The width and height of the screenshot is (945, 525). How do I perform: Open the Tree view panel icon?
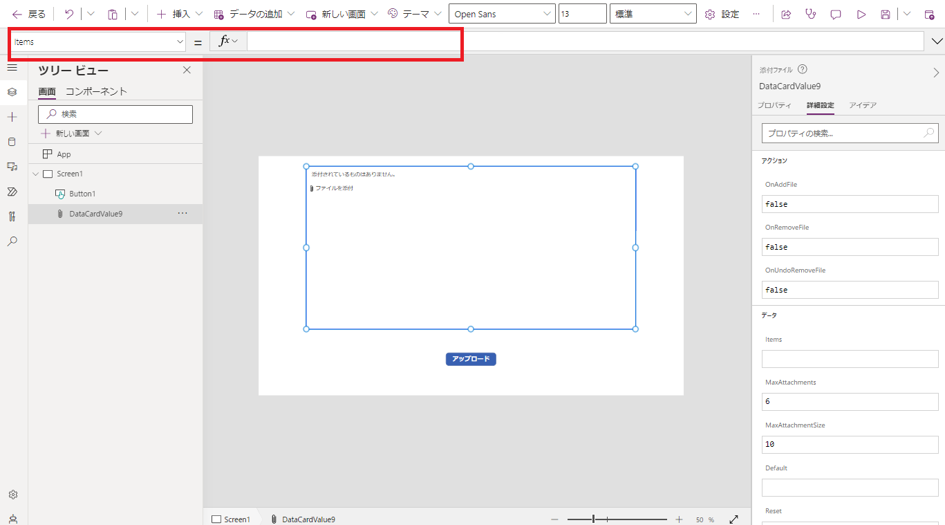point(11,91)
